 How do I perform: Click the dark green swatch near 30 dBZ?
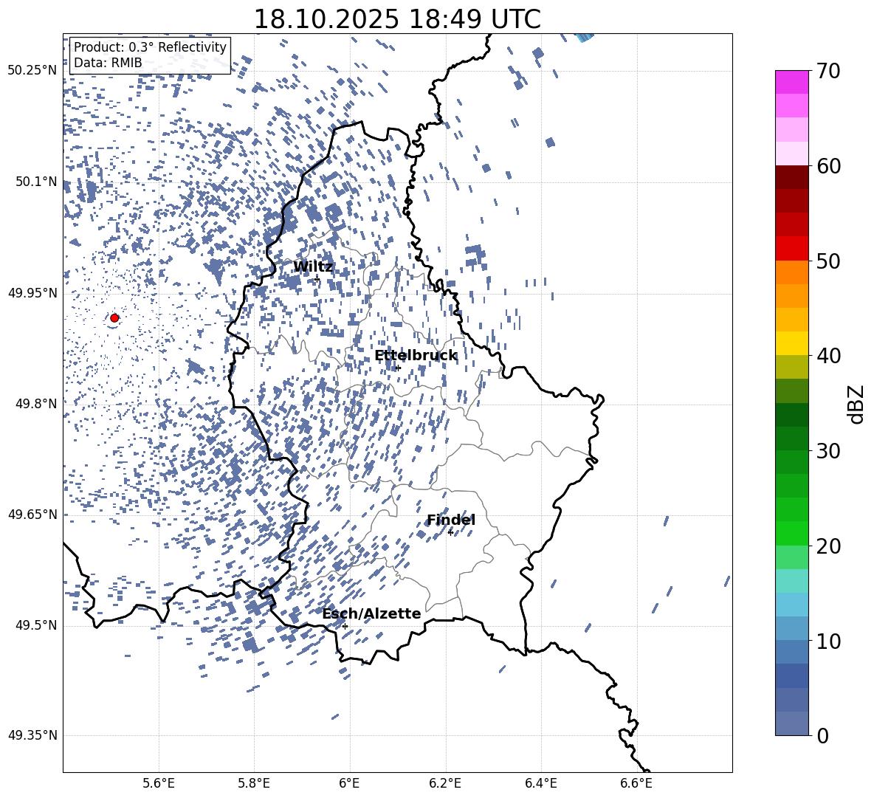(x=791, y=438)
